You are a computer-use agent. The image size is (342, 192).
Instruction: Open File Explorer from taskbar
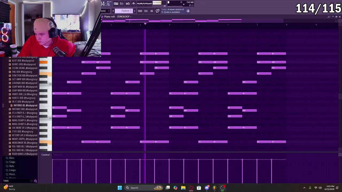183,188
